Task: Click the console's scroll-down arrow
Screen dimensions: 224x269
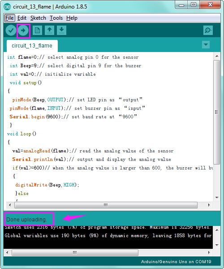Action: click(217, 245)
